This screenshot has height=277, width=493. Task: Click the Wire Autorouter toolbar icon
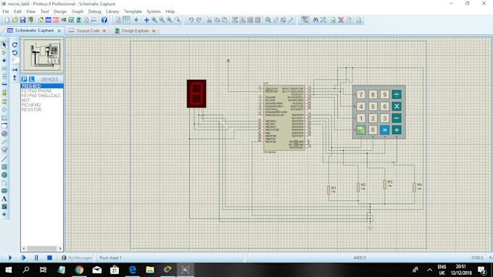pyautogui.click(x=304, y=20)
